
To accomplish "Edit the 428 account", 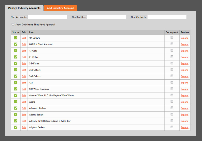I will pos(24,83).
